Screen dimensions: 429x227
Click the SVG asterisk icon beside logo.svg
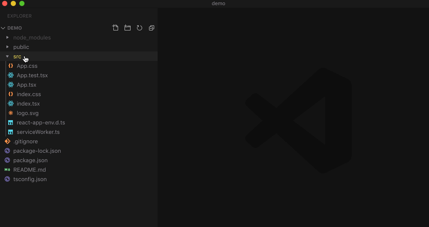coord(11,113)
